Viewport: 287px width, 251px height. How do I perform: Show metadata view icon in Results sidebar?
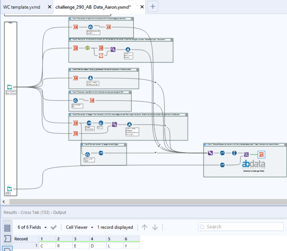[7, 239]
